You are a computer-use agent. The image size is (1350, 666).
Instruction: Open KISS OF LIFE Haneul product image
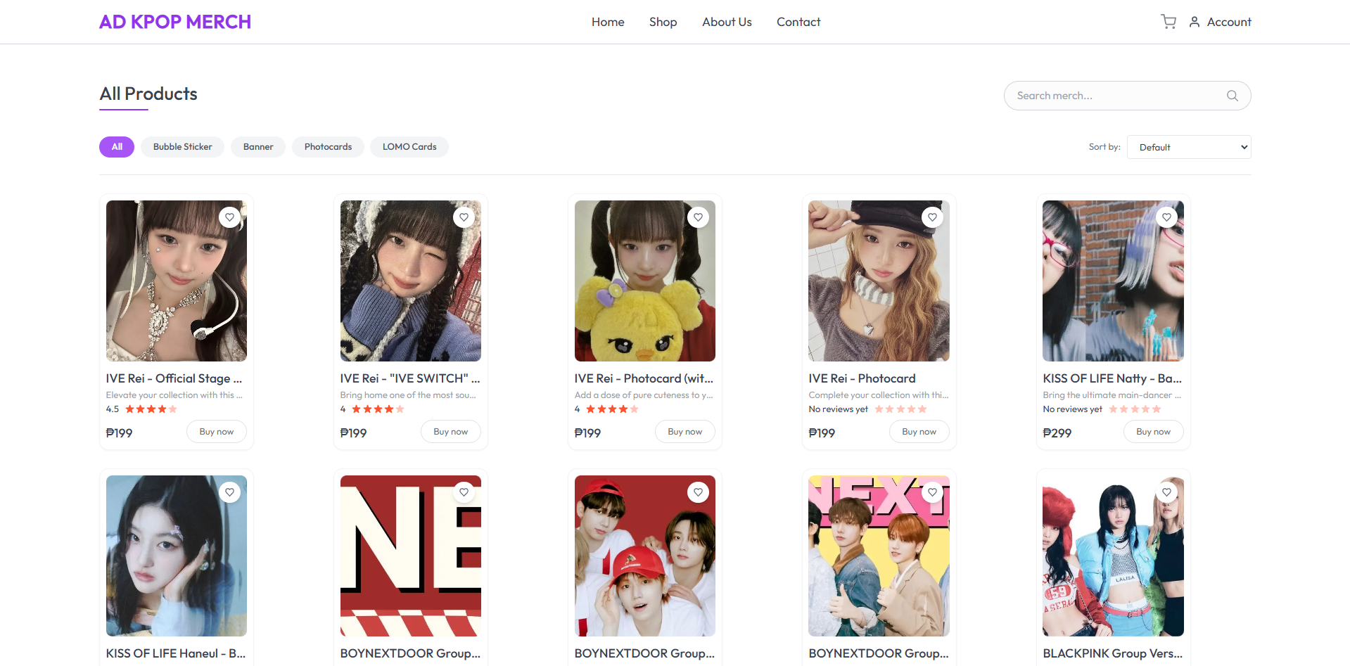point(177,556)
